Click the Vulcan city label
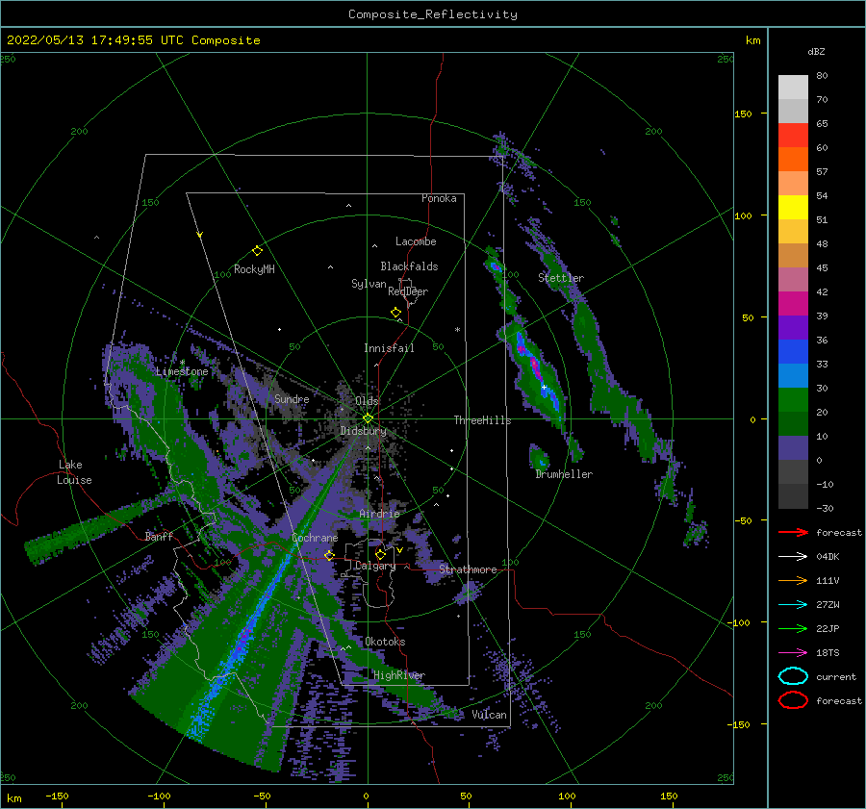The image size is (866, 809). tap(489, 715)
